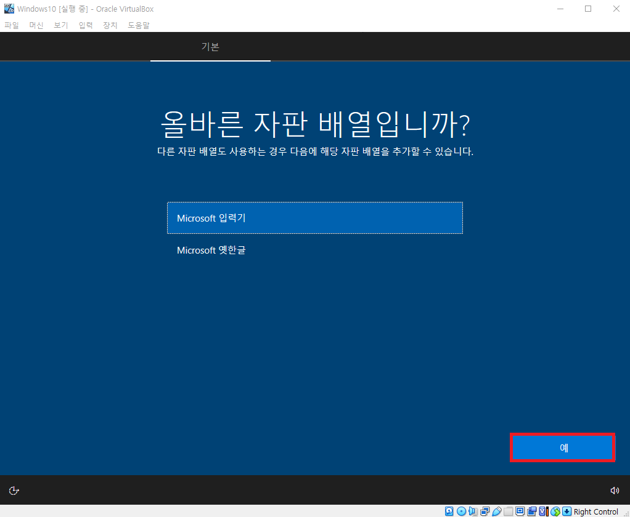The height and width of the screenshot is (517, 630).
Task: Click the Right Control host key label
Action: click(x=595, y=511)
